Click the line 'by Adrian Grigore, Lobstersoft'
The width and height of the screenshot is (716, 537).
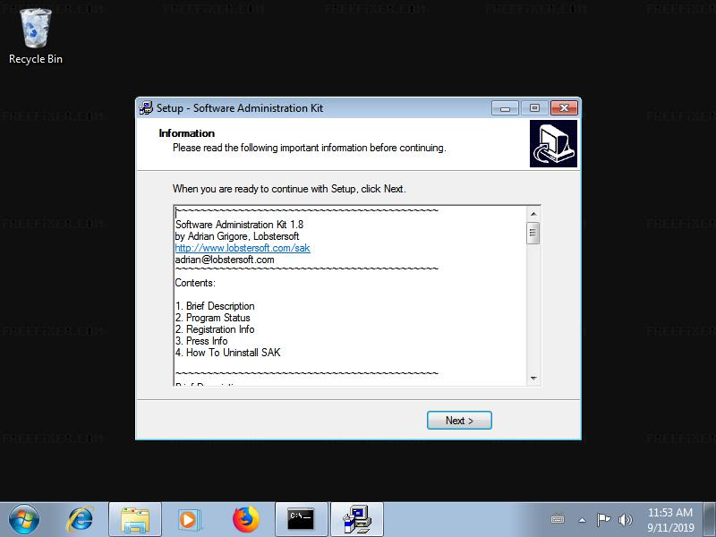click(237, 236)
